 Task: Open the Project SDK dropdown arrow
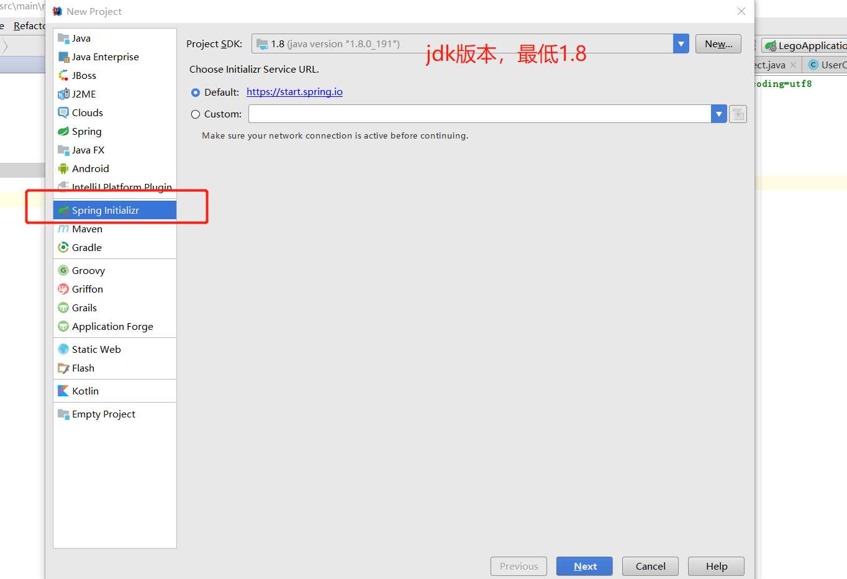click(681, 44)
